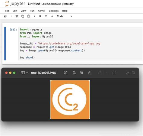Insert a new cell with plus icon

pyautogui.click(x=11, y=16)
